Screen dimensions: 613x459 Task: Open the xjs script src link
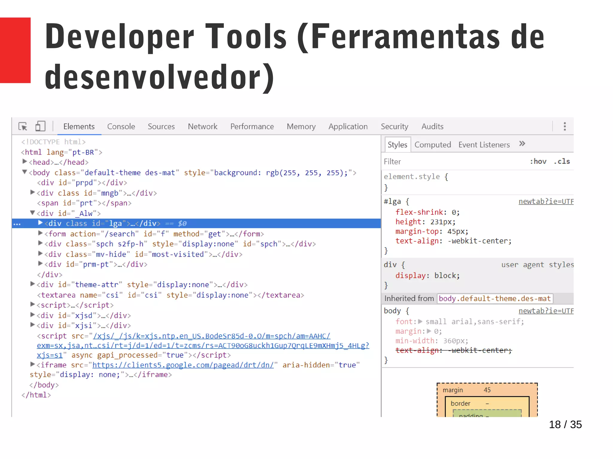(203, 345)
